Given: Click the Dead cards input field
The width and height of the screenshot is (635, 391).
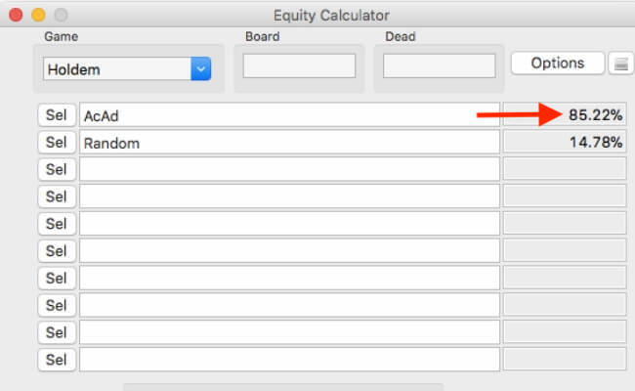Looking at the screenshot, I should [x=439, y=66].
